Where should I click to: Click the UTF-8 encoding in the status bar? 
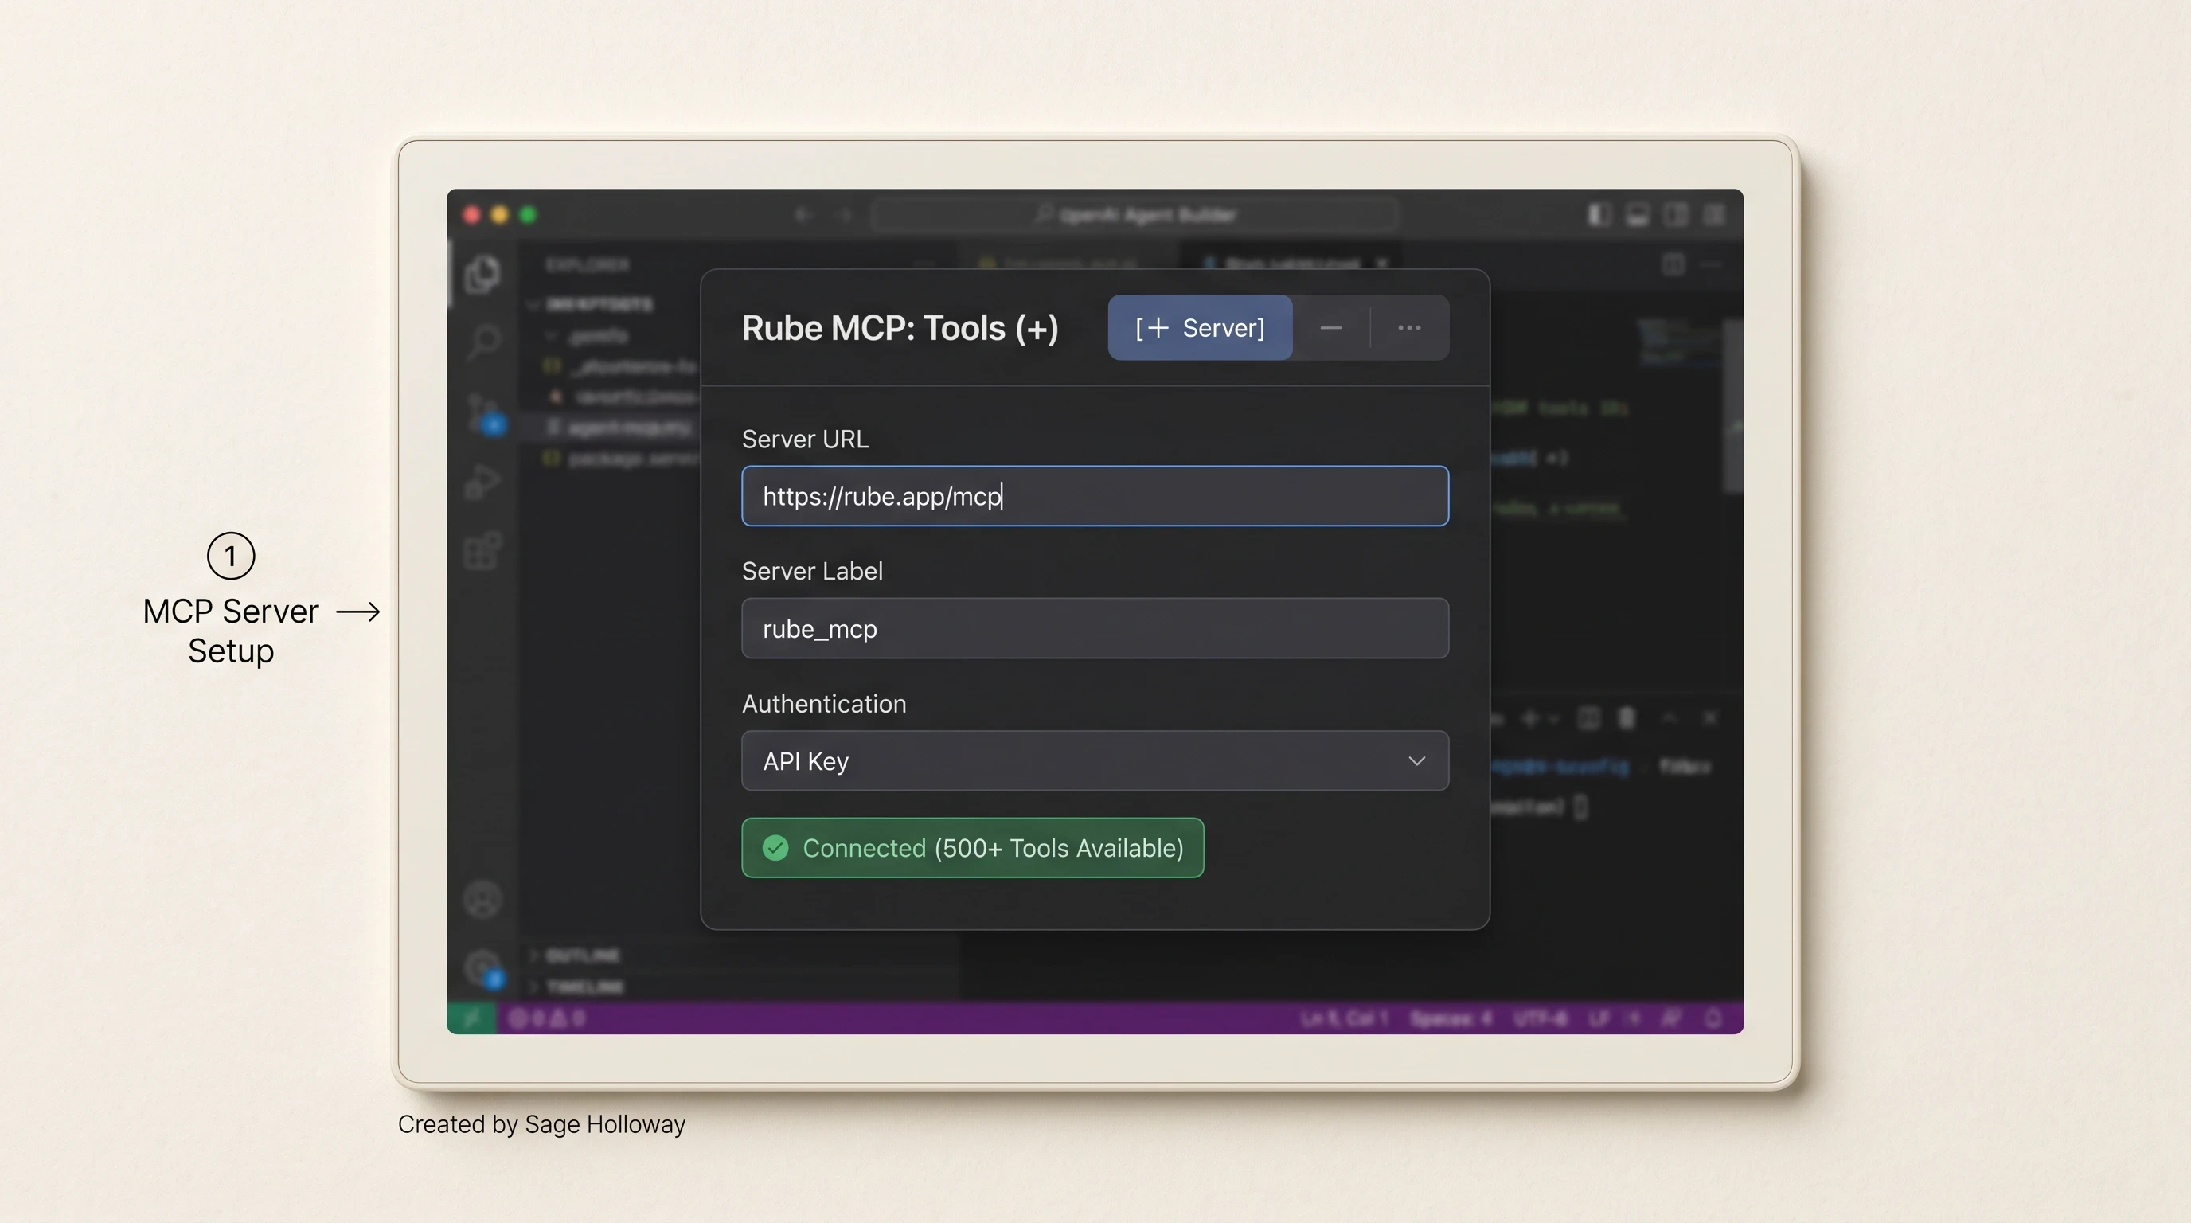(1541, 1018)
